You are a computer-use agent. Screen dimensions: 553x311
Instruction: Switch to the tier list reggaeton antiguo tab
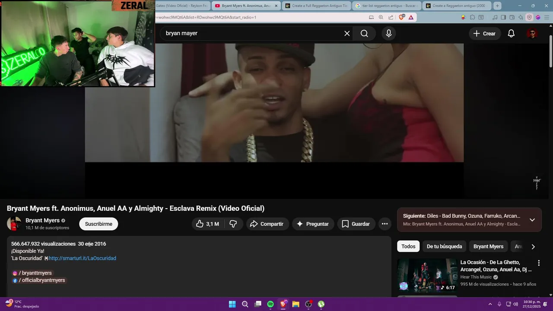386,6
